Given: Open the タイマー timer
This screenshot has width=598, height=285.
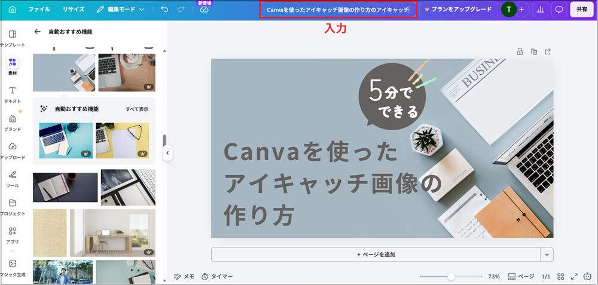Looking at the screenshot, I should point(217,276).
